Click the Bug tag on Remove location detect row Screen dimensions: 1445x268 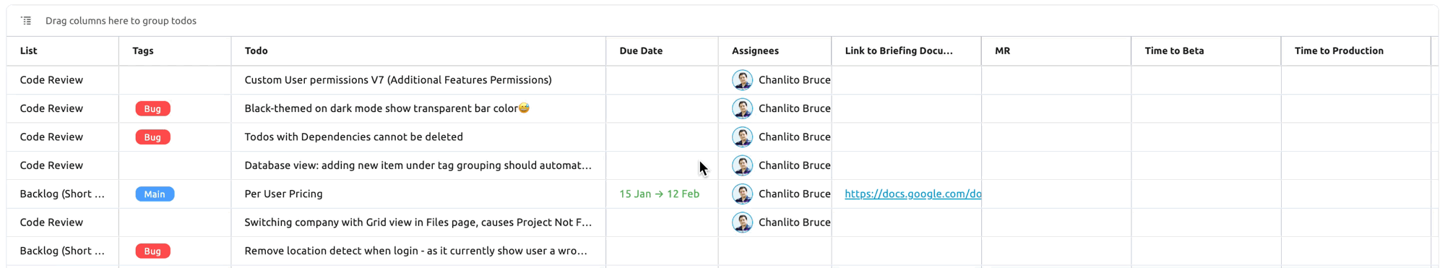(152, 251)
